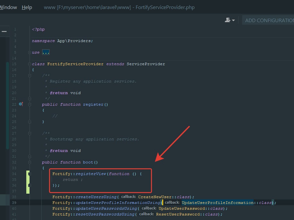The height and width of the screenshot is (220, 294).
Task: Click fold end marker on line 25
Action: click(x=29, y=122)
